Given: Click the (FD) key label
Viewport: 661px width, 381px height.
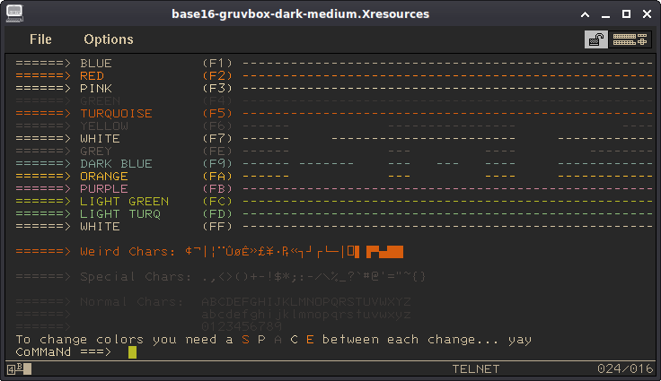Looking at the screenshot, I should pyautogui.click(x=217, y=214).
